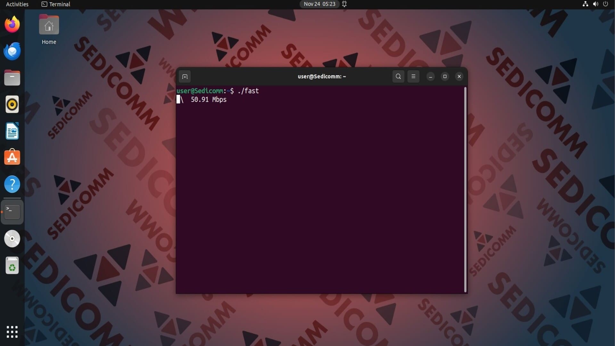Open the disc drive icon
Viewport: 615px width, 346px height.
pos(12,239)
